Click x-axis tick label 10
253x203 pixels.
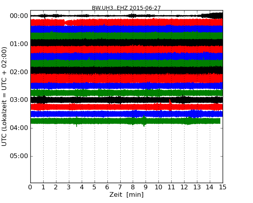(x=158, y=187)
